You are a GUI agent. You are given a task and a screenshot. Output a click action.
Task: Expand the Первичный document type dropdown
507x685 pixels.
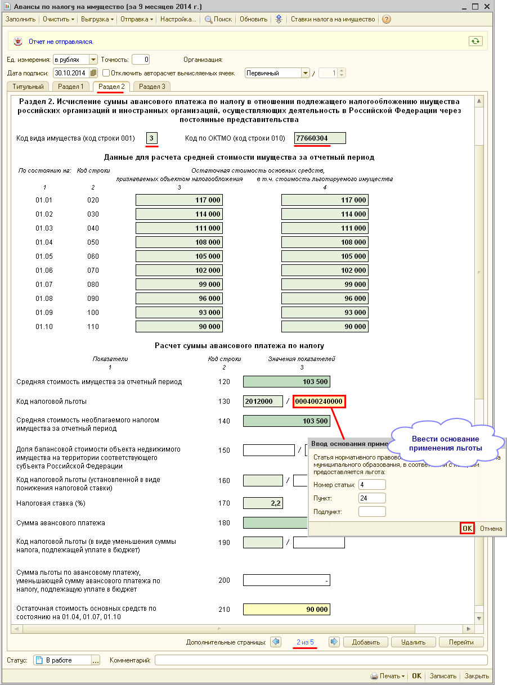tap(306, 73)
